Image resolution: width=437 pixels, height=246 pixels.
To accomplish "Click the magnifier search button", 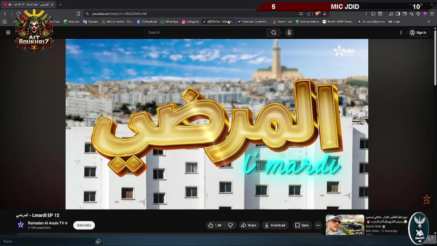I will 274,32.
